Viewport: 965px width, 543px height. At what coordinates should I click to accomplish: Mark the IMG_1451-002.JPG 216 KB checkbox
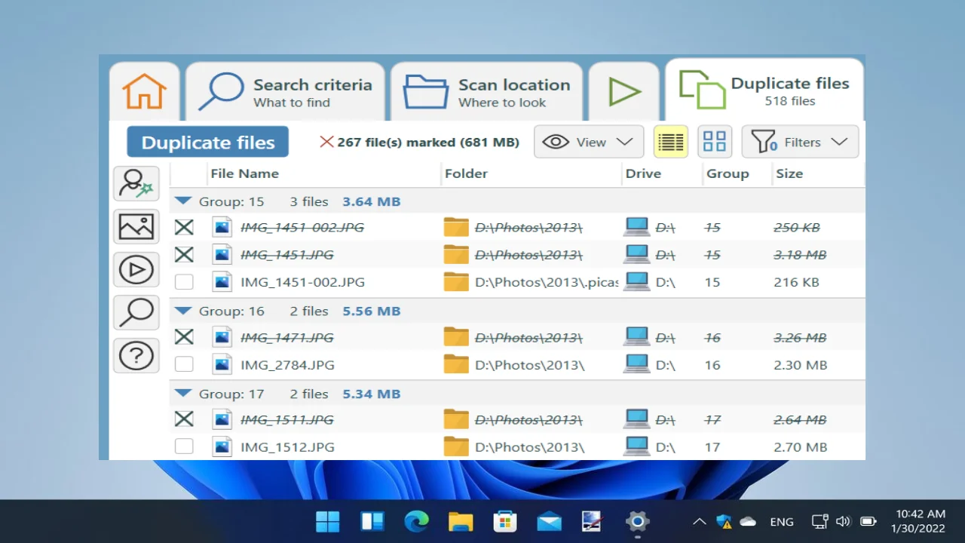coord(184,282)
